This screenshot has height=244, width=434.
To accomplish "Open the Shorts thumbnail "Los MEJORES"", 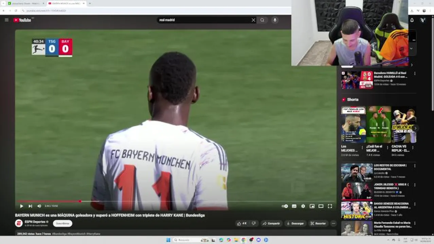I will click(353, 124).
